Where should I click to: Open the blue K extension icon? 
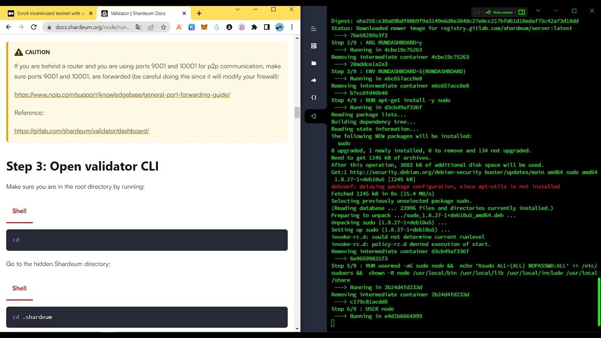[x=192, y=27]
